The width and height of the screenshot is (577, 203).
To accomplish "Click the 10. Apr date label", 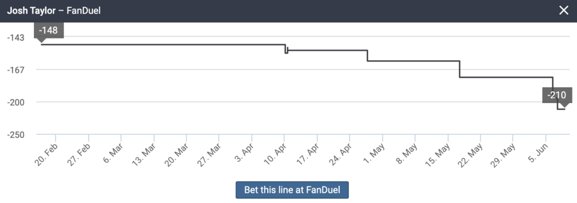I will [275, 154].
